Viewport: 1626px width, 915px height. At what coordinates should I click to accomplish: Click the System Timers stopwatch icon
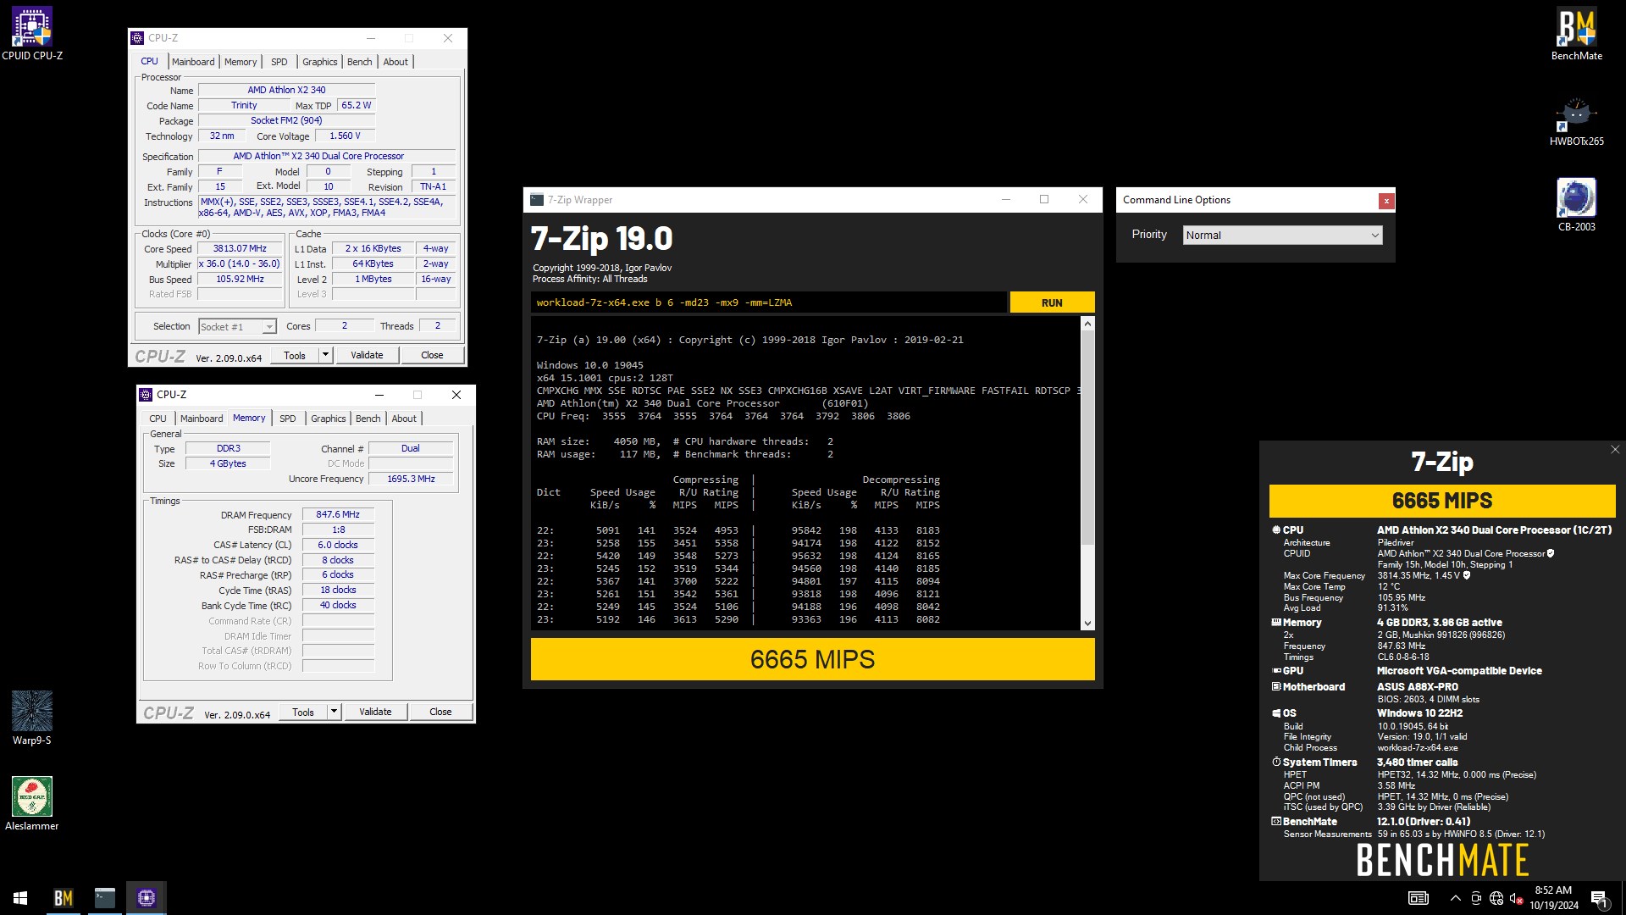pos(1276,762)
